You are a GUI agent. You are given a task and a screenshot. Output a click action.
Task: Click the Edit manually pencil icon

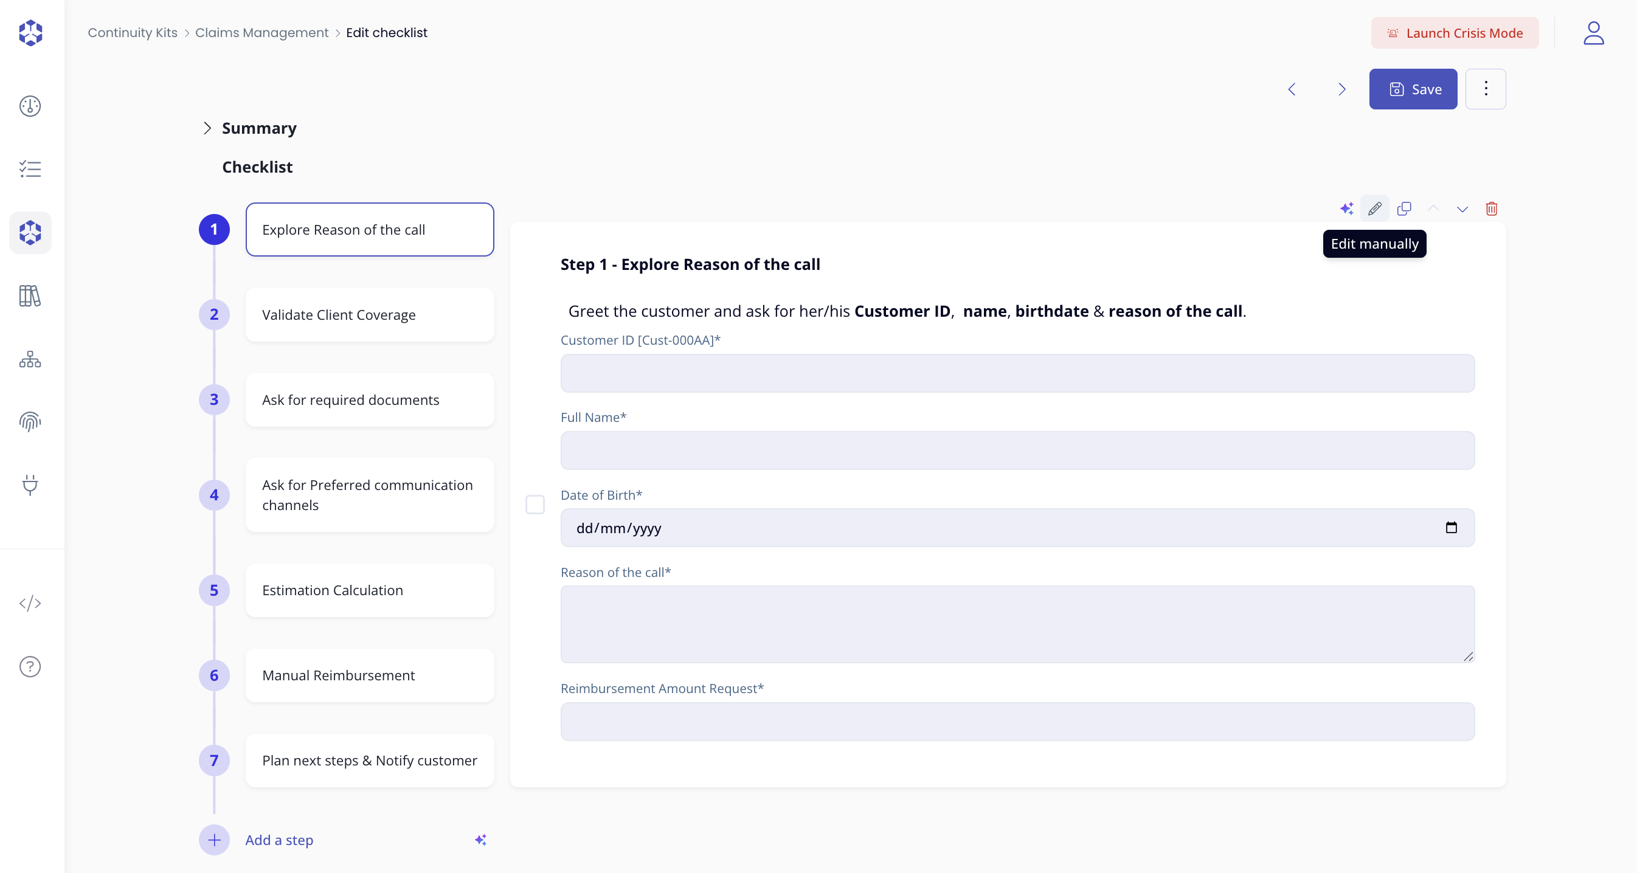[1374, 209]
